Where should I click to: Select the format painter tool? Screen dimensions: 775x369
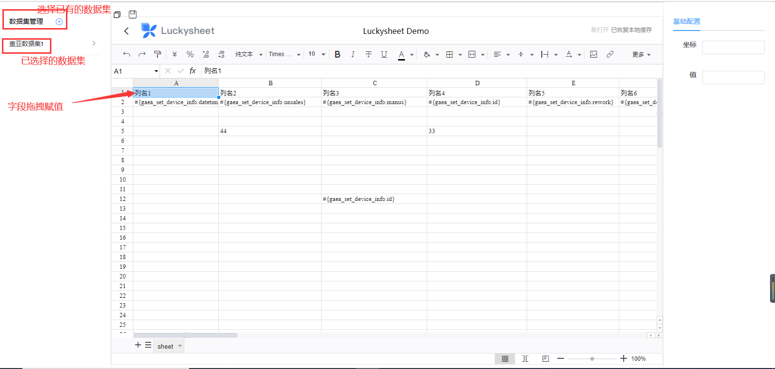[x=157, y=54]
